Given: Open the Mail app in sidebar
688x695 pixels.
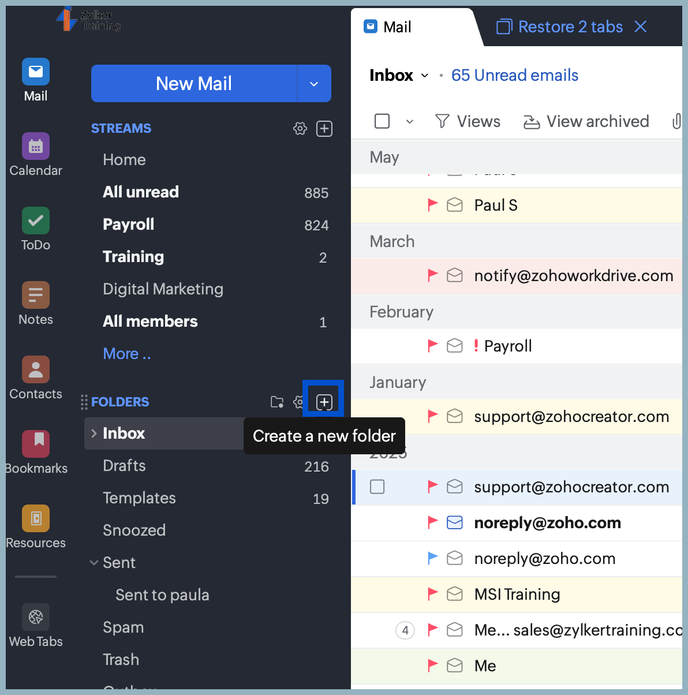Looking at the screenshot, I should (x=36, y=80).
